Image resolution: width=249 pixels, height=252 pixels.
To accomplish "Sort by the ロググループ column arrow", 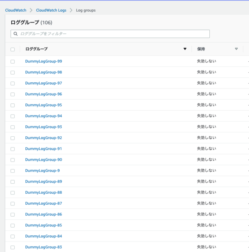I will pyautogui.click(x=185, y=49).
